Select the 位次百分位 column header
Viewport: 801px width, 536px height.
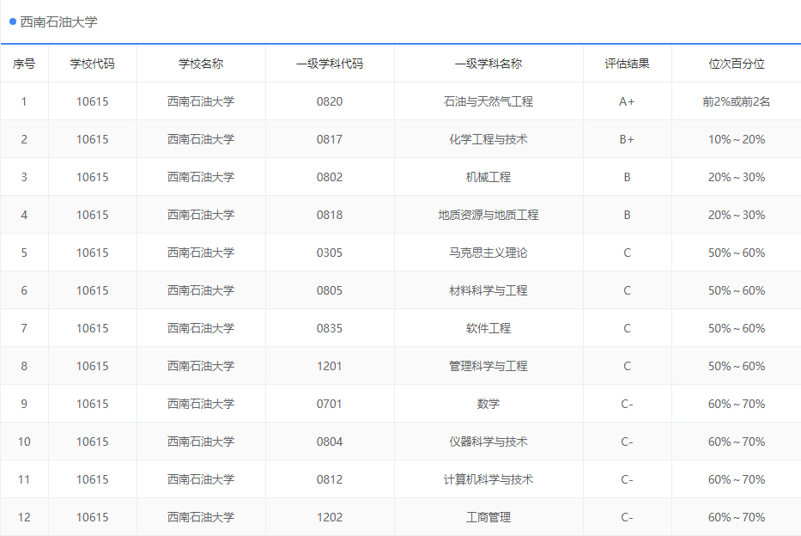tap(735, 63)
